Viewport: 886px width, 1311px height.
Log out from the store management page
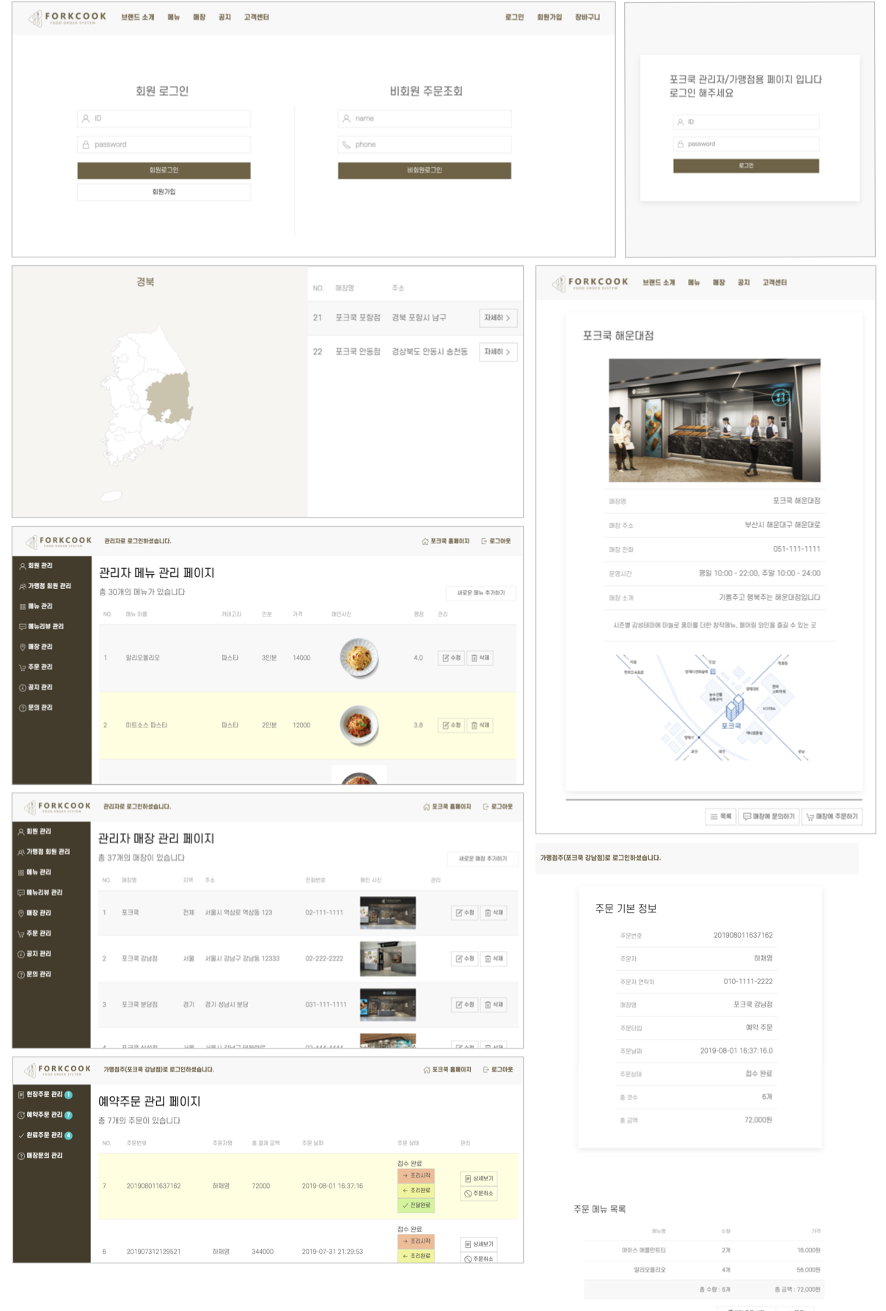click(x=498, y=807)
